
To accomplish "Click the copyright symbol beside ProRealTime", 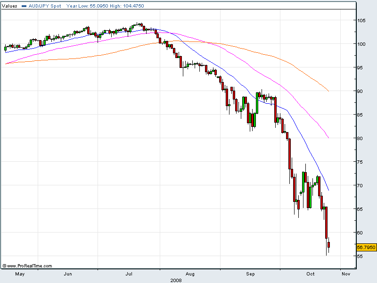I will click(x=4, y=266).
